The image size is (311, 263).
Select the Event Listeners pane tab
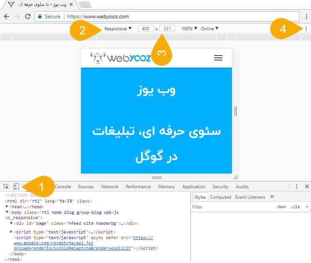[250, 197]
